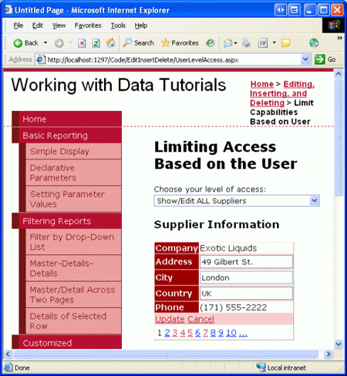Go to page 5 in pager
This screenshot has width=347, height=376.
click(x=190, y=333)
